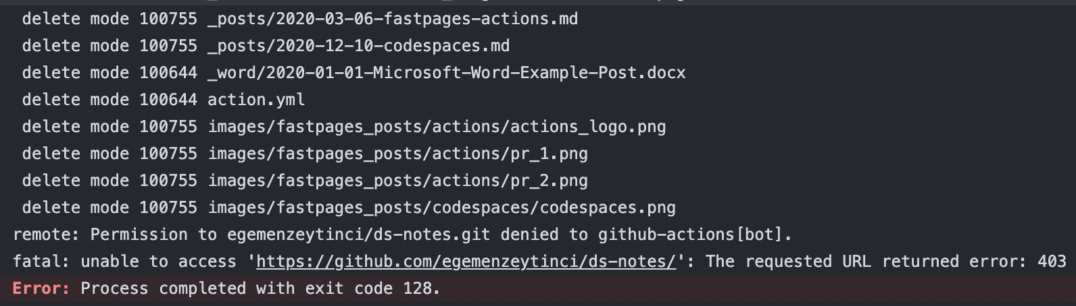Screen dimensions: 1076x306
Task: Click "The requested URL returned" text
Action: click(x=831, y=262)
